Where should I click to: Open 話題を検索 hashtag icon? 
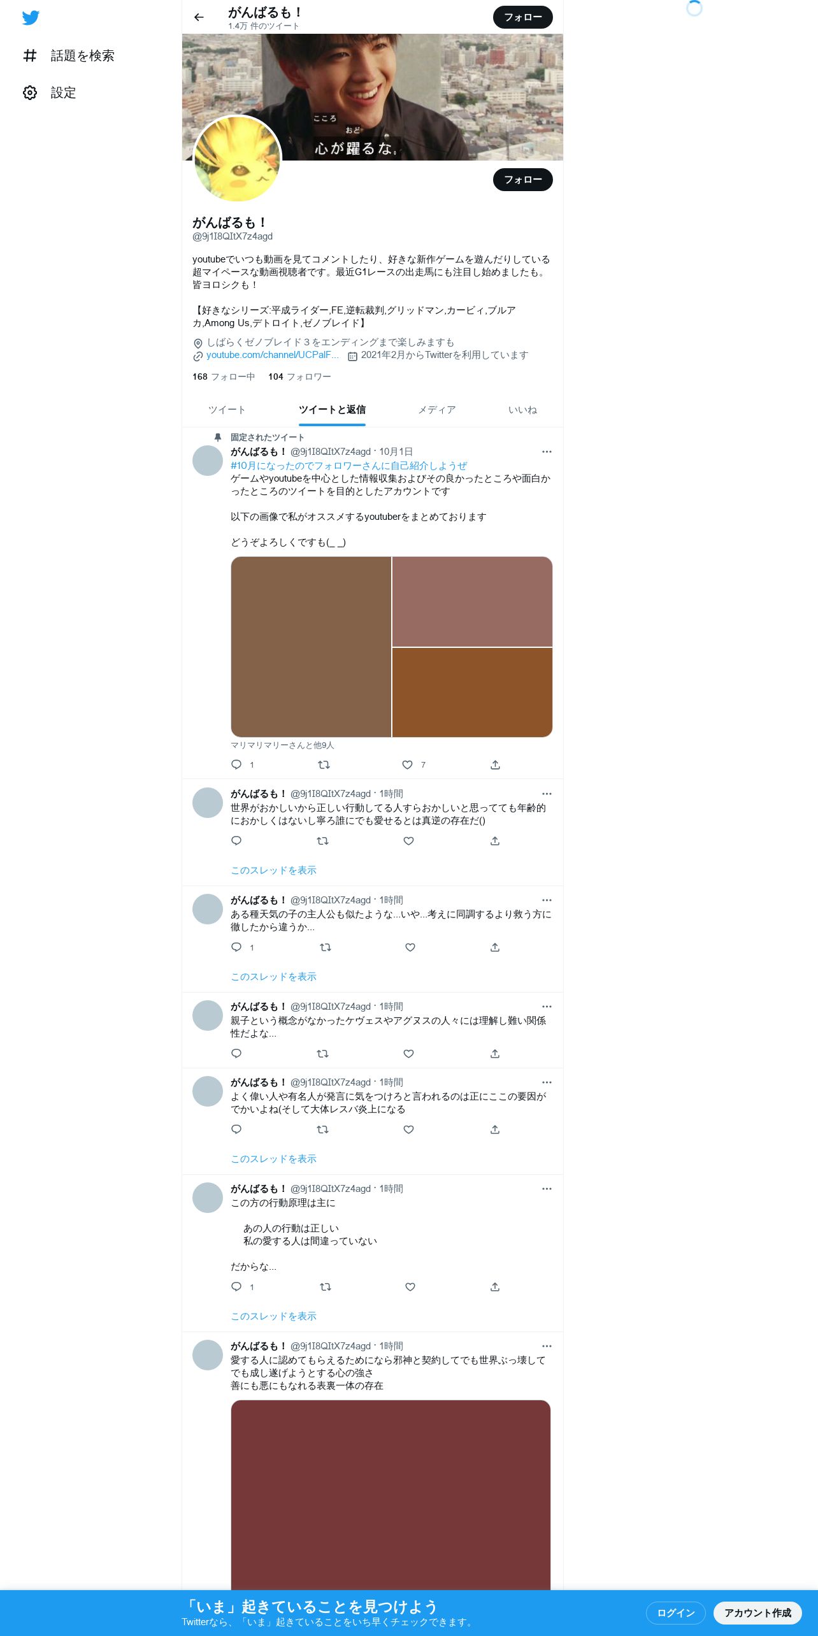point(30,56)
